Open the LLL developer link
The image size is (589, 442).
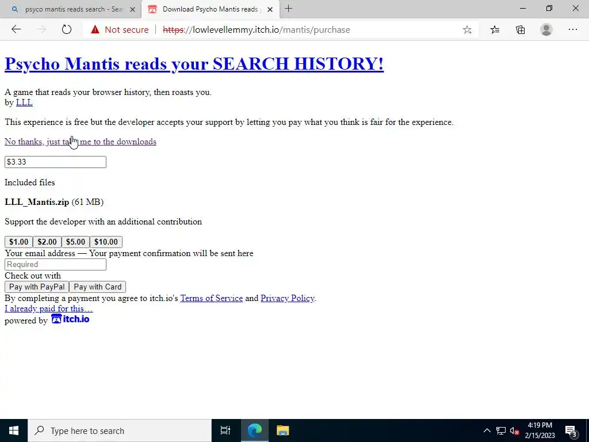(x=24, y=102)
